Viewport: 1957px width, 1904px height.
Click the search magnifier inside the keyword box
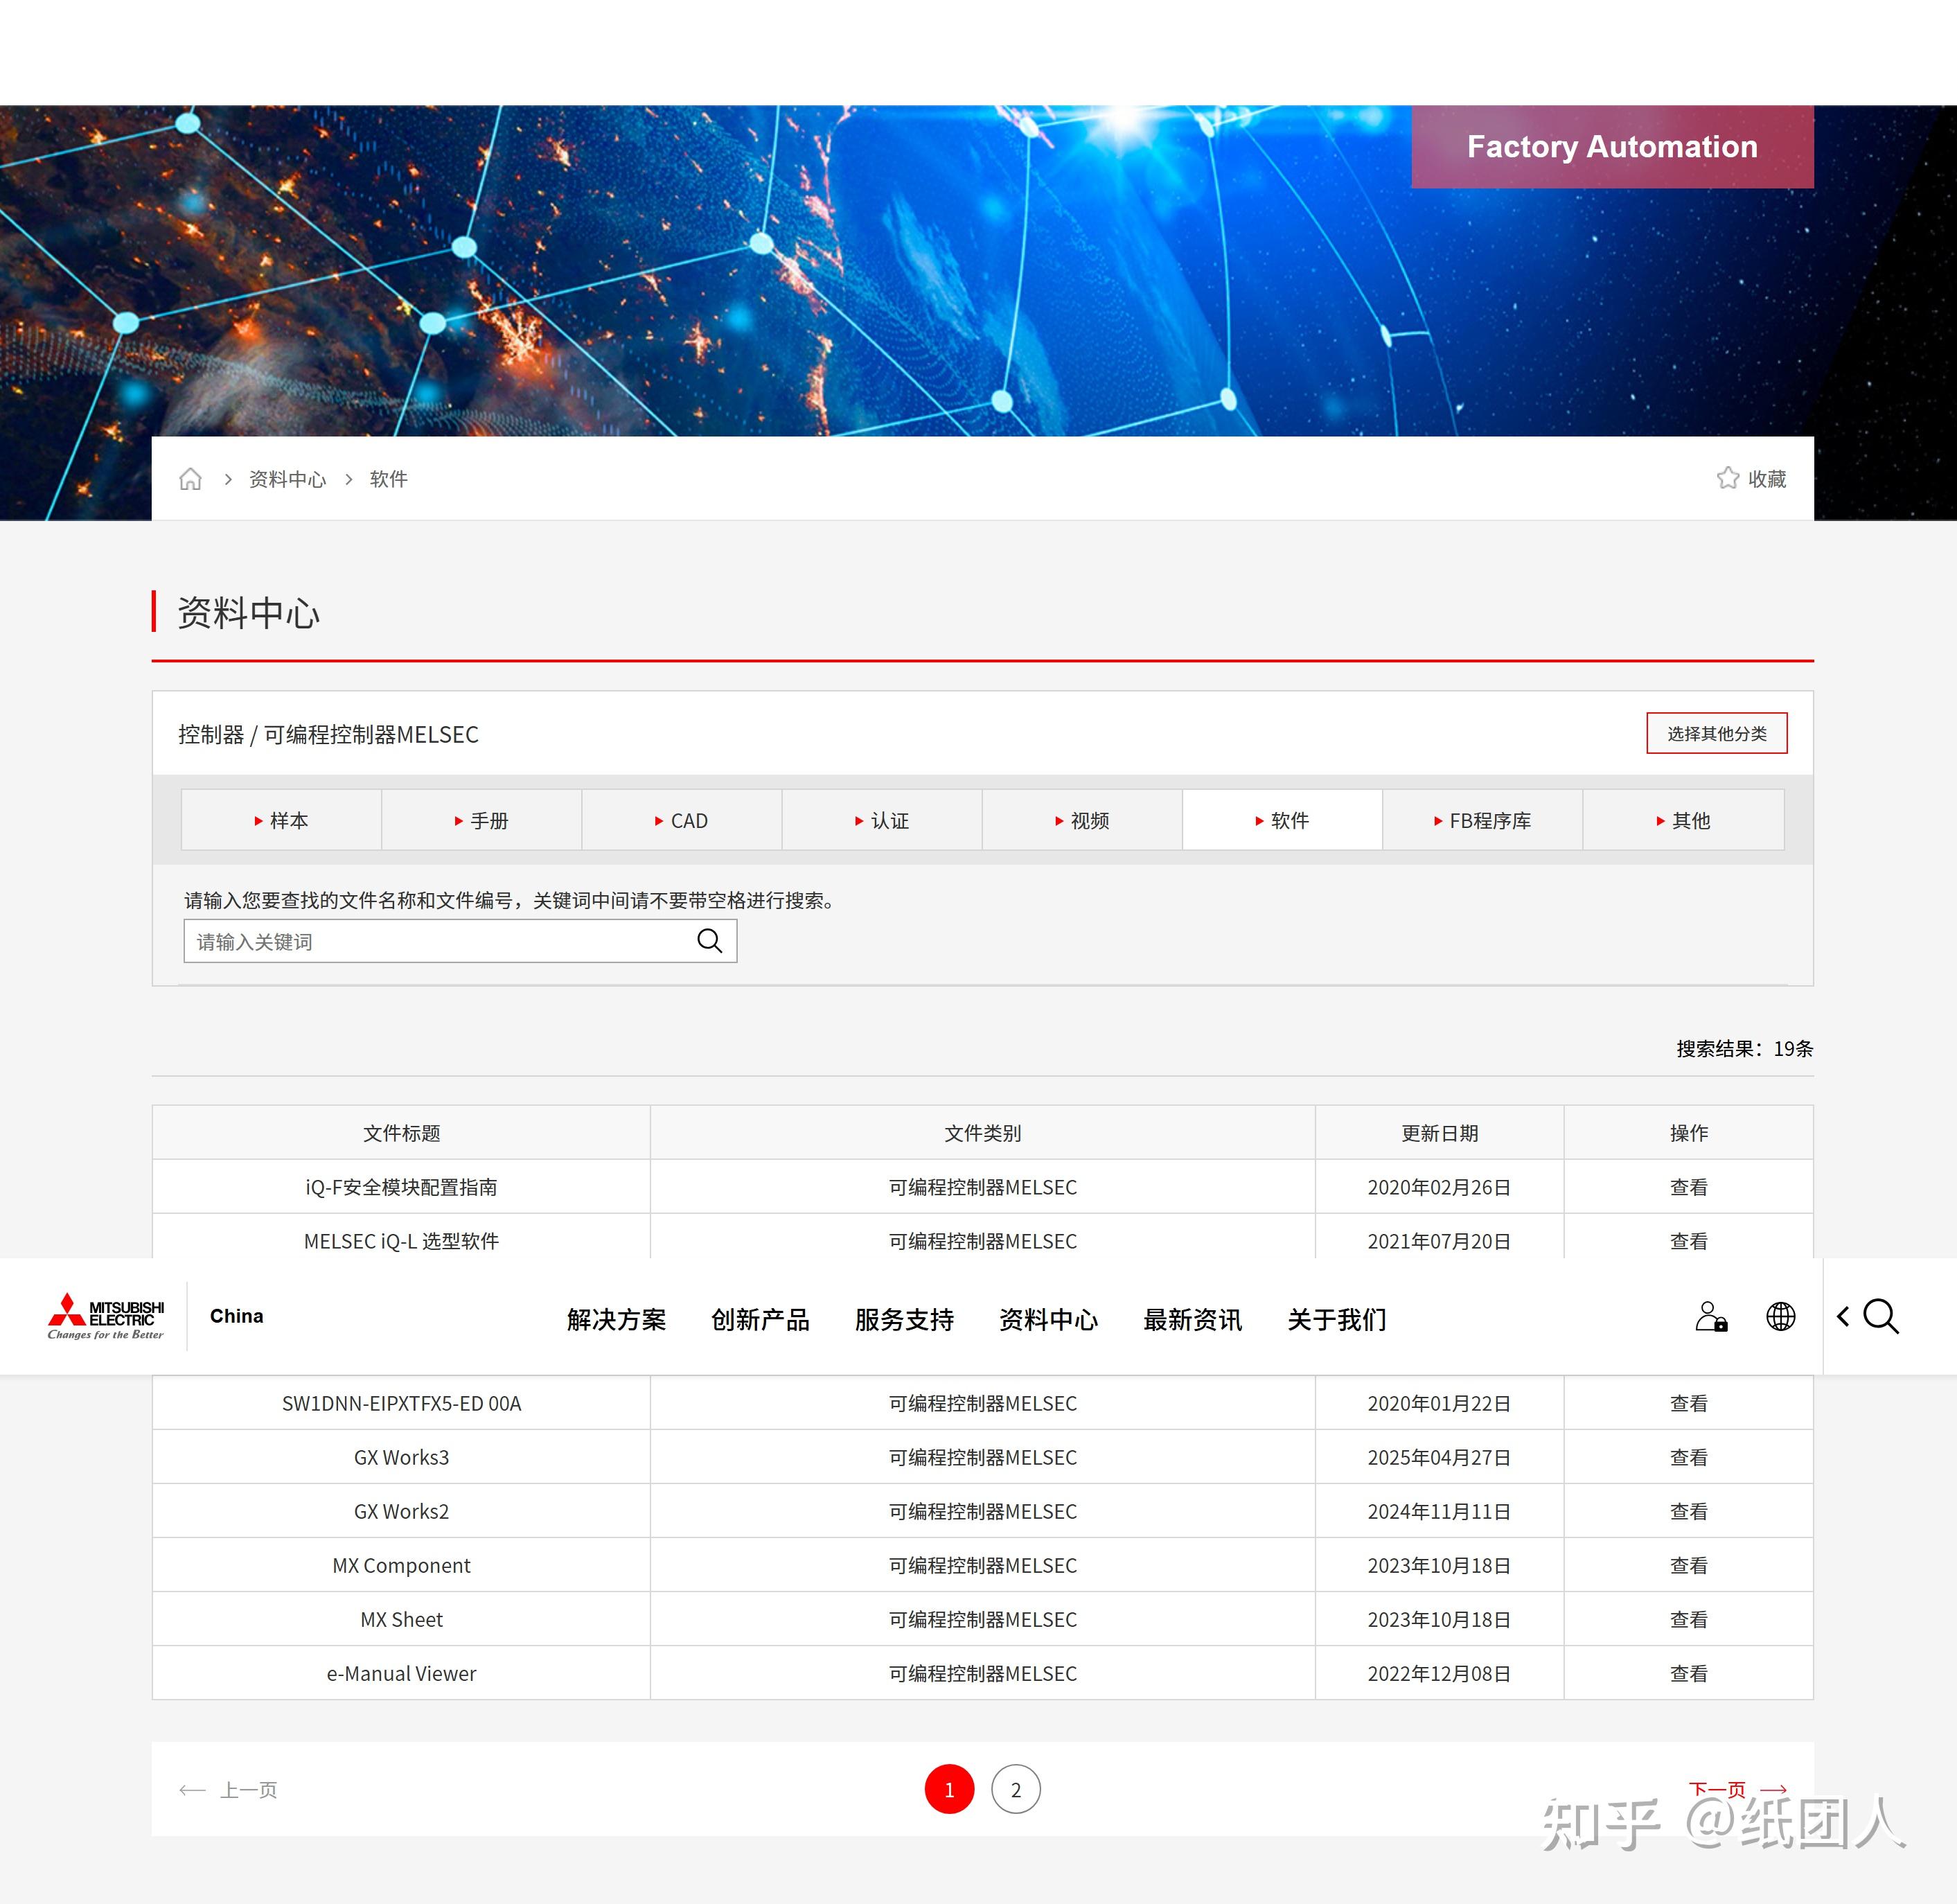(709, 941)
